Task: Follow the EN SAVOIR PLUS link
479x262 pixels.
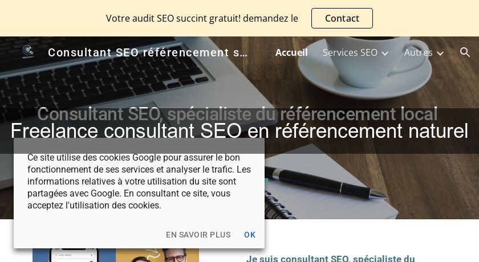Action: (198, 235)
